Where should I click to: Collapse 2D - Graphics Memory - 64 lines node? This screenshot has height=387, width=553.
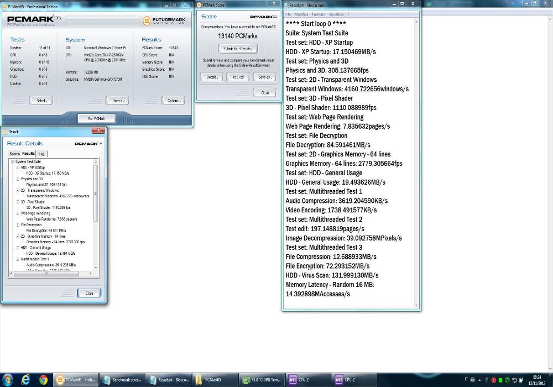tap(18, 236)
